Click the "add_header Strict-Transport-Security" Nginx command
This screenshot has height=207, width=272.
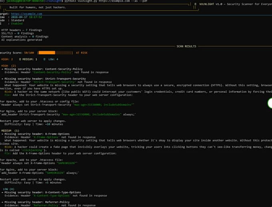(x=68, y=115)
